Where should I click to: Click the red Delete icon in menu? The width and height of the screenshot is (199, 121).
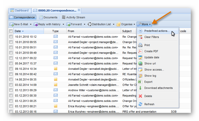click(x=140, y=96)
